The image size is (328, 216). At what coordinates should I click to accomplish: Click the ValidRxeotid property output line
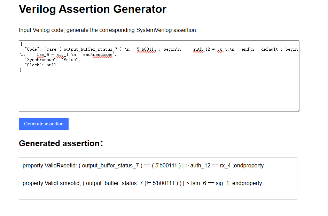point(143,166)
